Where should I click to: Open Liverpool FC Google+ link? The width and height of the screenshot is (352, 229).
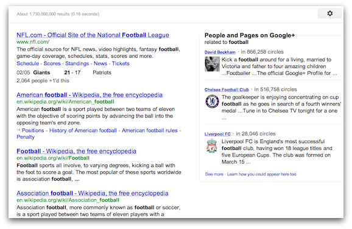click(217, 134)
